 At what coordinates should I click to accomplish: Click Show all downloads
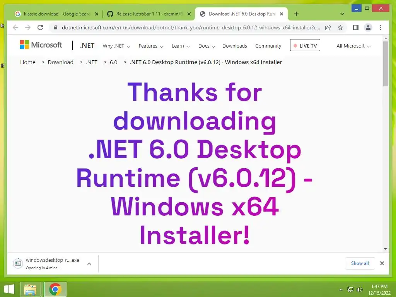360,263
